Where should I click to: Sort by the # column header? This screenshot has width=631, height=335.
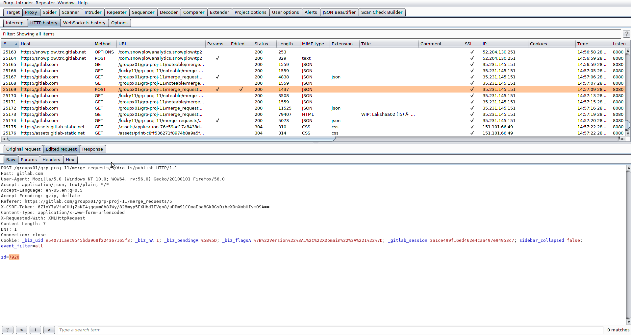coord(10,44)
